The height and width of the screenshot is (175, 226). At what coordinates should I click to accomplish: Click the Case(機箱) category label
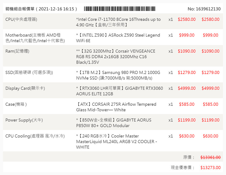point(16,104)
